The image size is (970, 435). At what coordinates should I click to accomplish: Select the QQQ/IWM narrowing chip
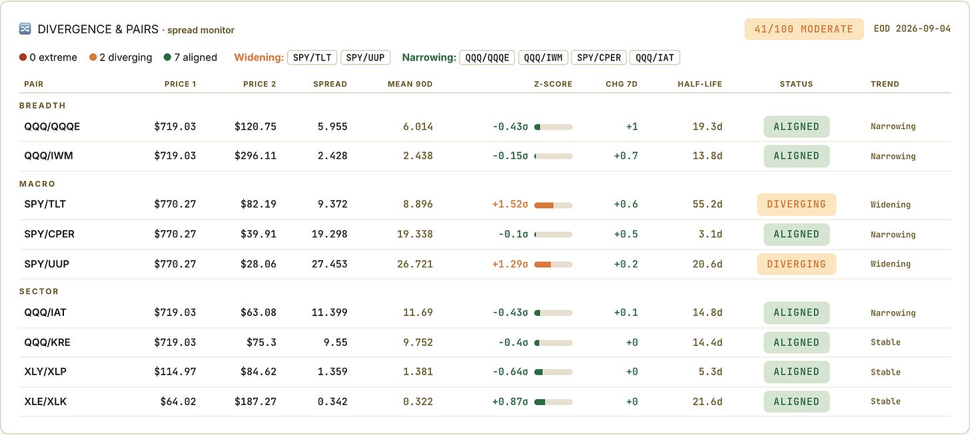(543, 57)
